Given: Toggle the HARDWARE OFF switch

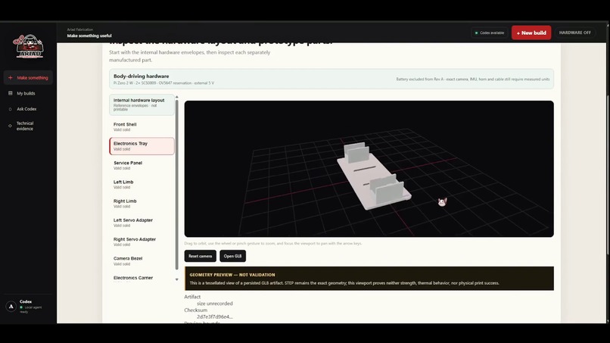Looking at the screenshot, I should point(574,33).
